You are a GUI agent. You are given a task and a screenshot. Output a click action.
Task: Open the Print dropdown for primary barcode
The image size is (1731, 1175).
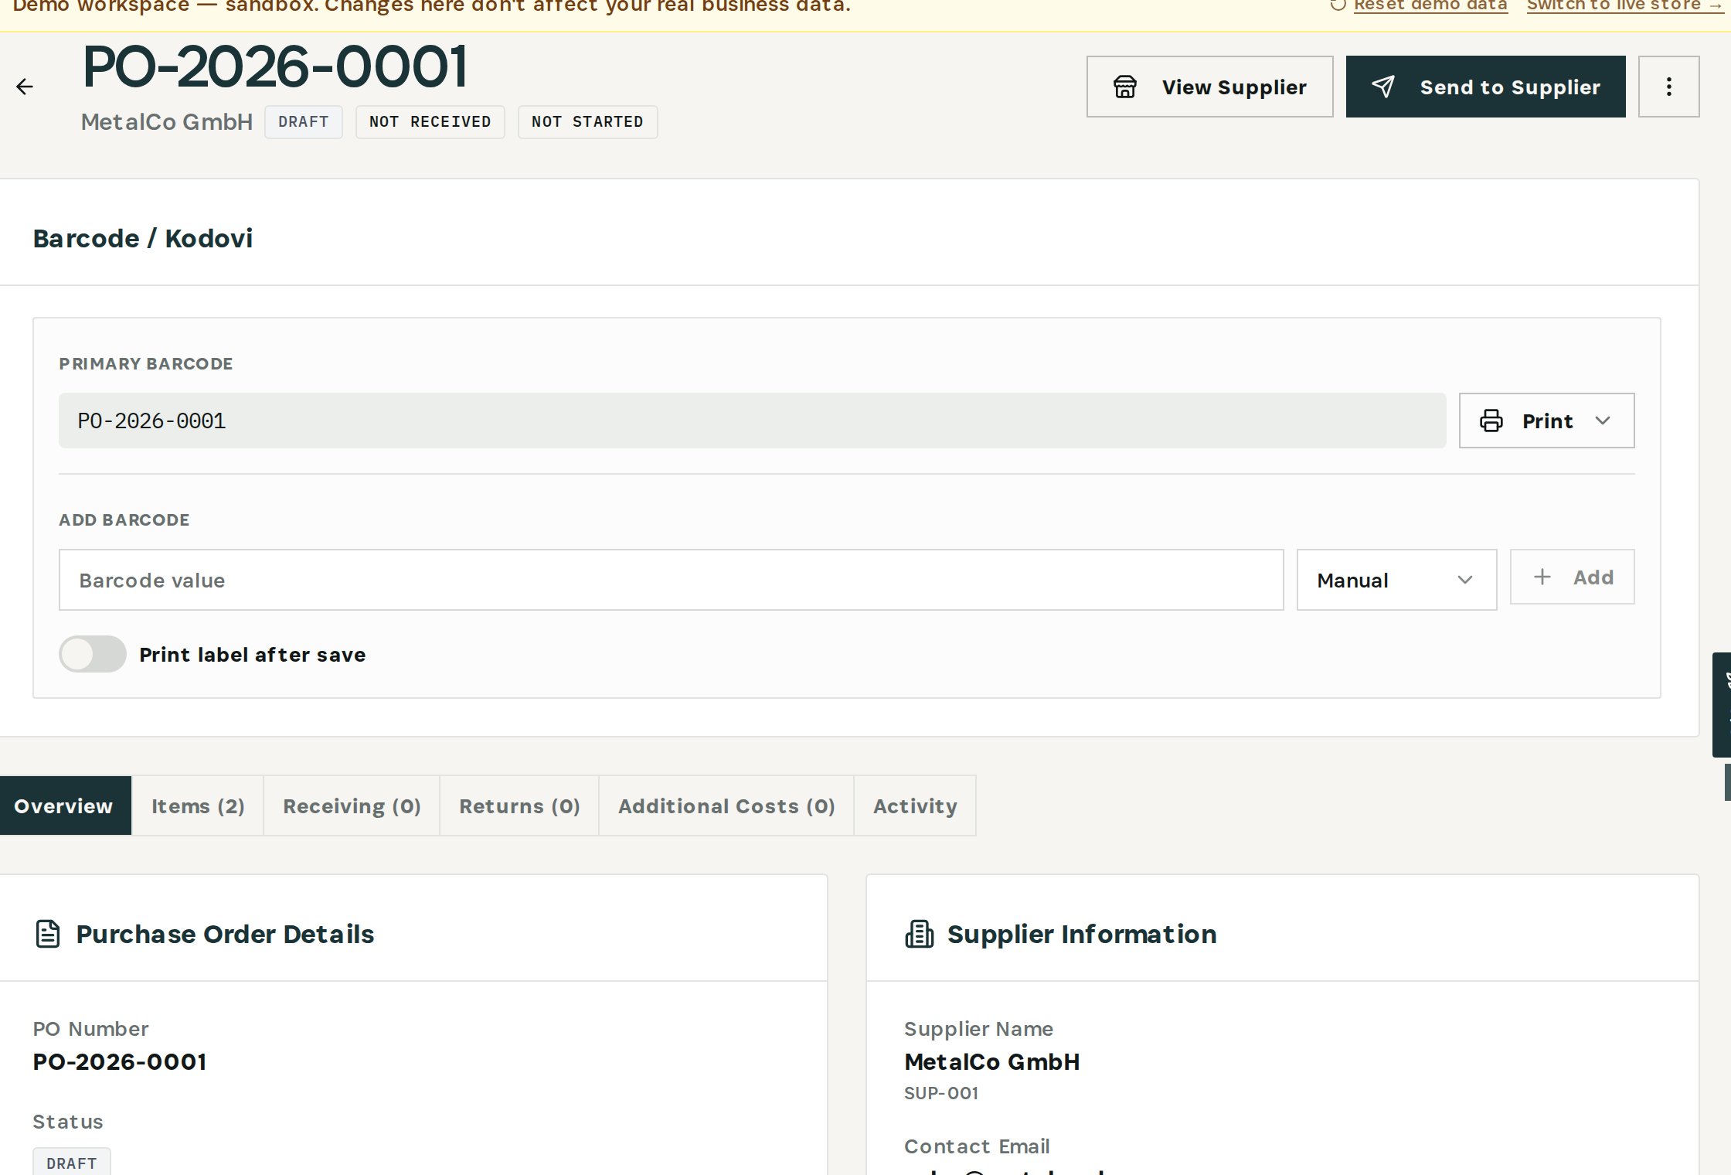tap(1546, 421)
